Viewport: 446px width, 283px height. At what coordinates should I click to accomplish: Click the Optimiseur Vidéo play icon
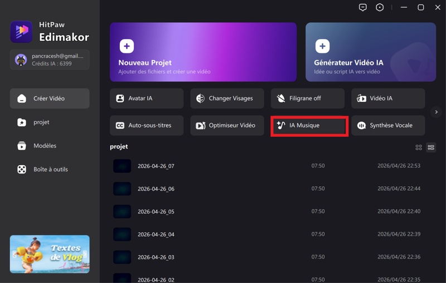click(x=201, y=125)
